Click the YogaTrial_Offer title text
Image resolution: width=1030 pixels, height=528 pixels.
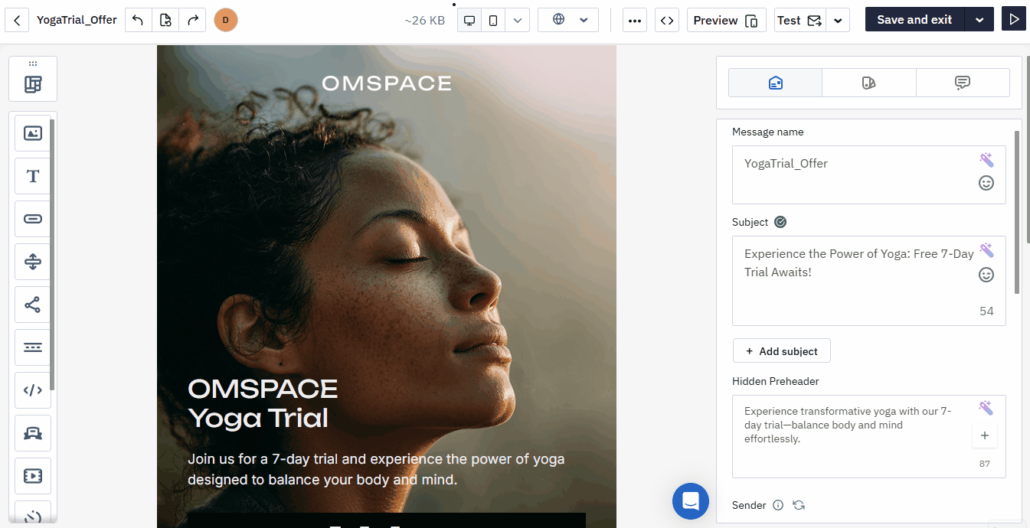77,20
